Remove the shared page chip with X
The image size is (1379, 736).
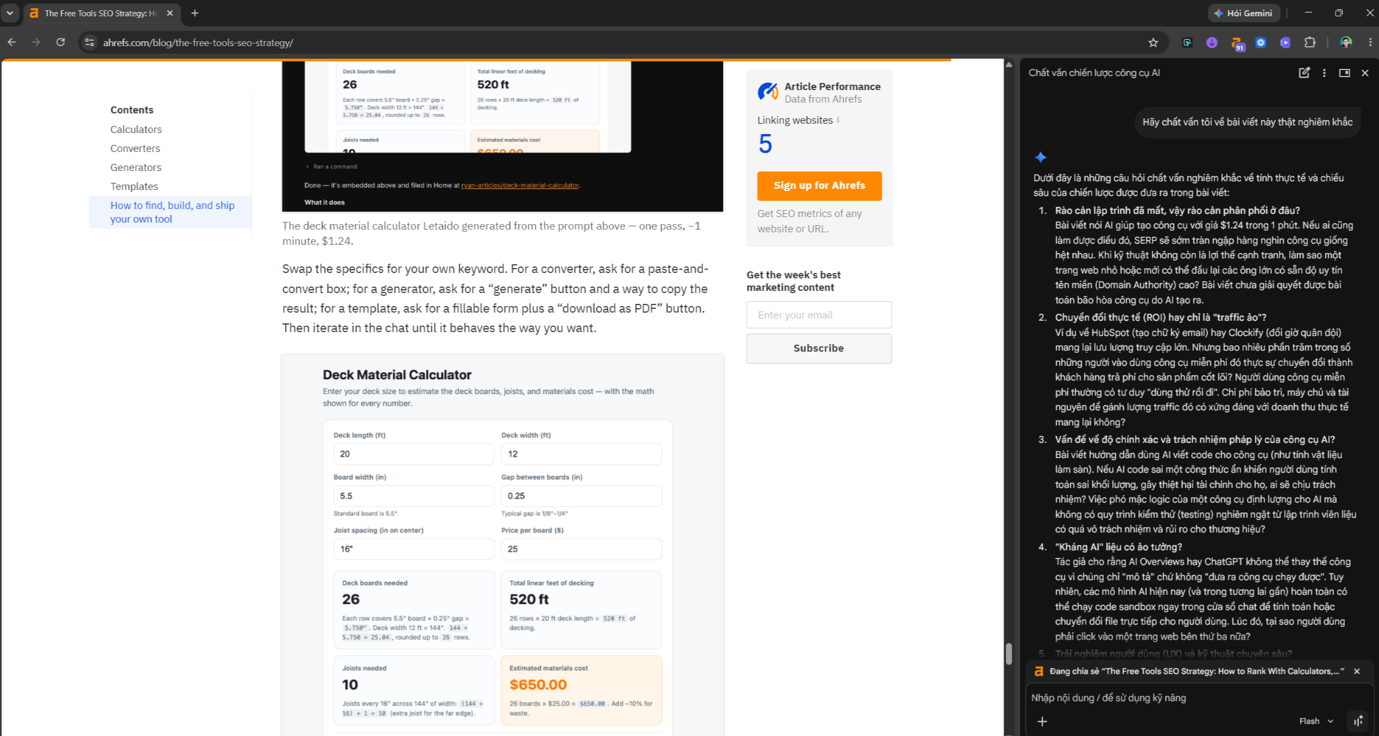(1357, 671)
